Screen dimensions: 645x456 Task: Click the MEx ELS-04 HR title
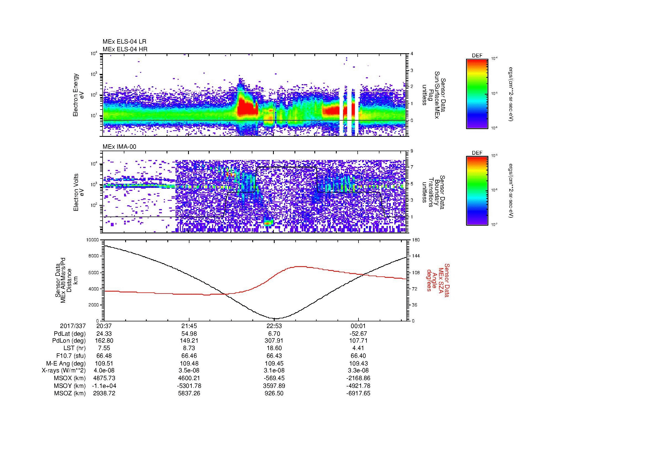[x=125, y=49]
